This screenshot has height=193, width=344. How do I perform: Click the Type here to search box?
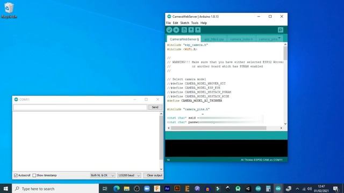tap(55, 189)
